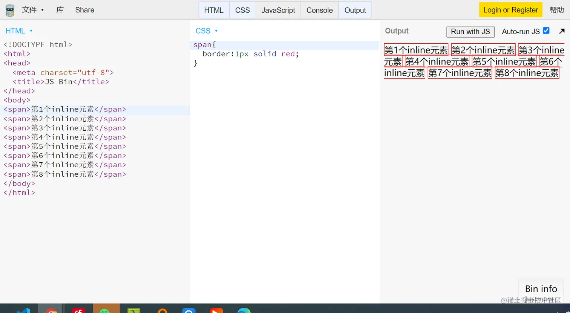This screenshot has width=570, height=313.
Task: Open the Bin info panel
Action: point(541,289)
